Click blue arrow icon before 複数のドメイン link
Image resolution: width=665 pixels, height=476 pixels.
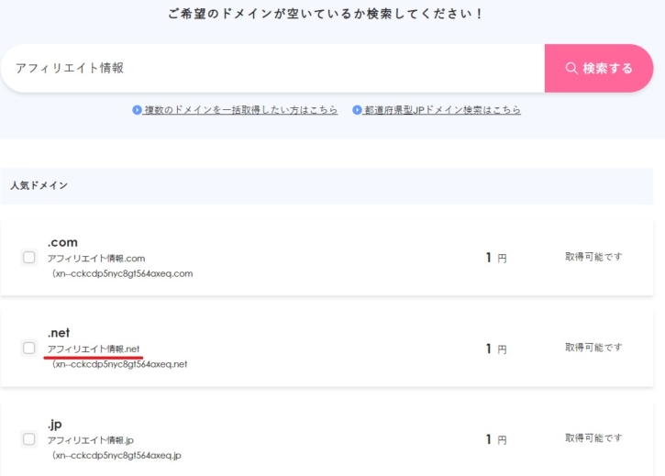coord(137,110)
